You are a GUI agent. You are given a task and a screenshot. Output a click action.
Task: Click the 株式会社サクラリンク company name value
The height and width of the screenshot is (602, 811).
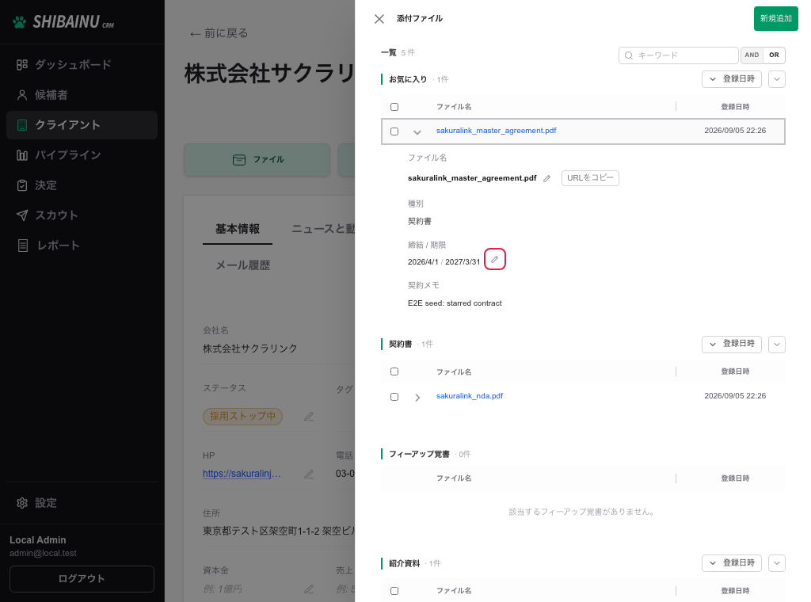click(249, 349)
